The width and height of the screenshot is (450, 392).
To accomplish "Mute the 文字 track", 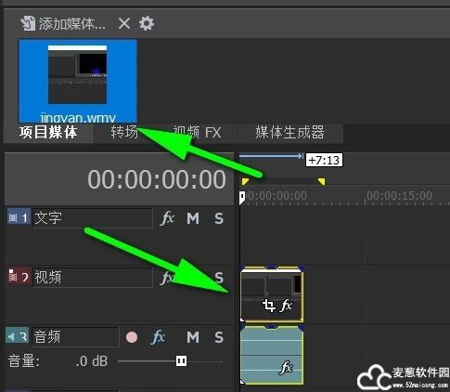I will (193, 218).
